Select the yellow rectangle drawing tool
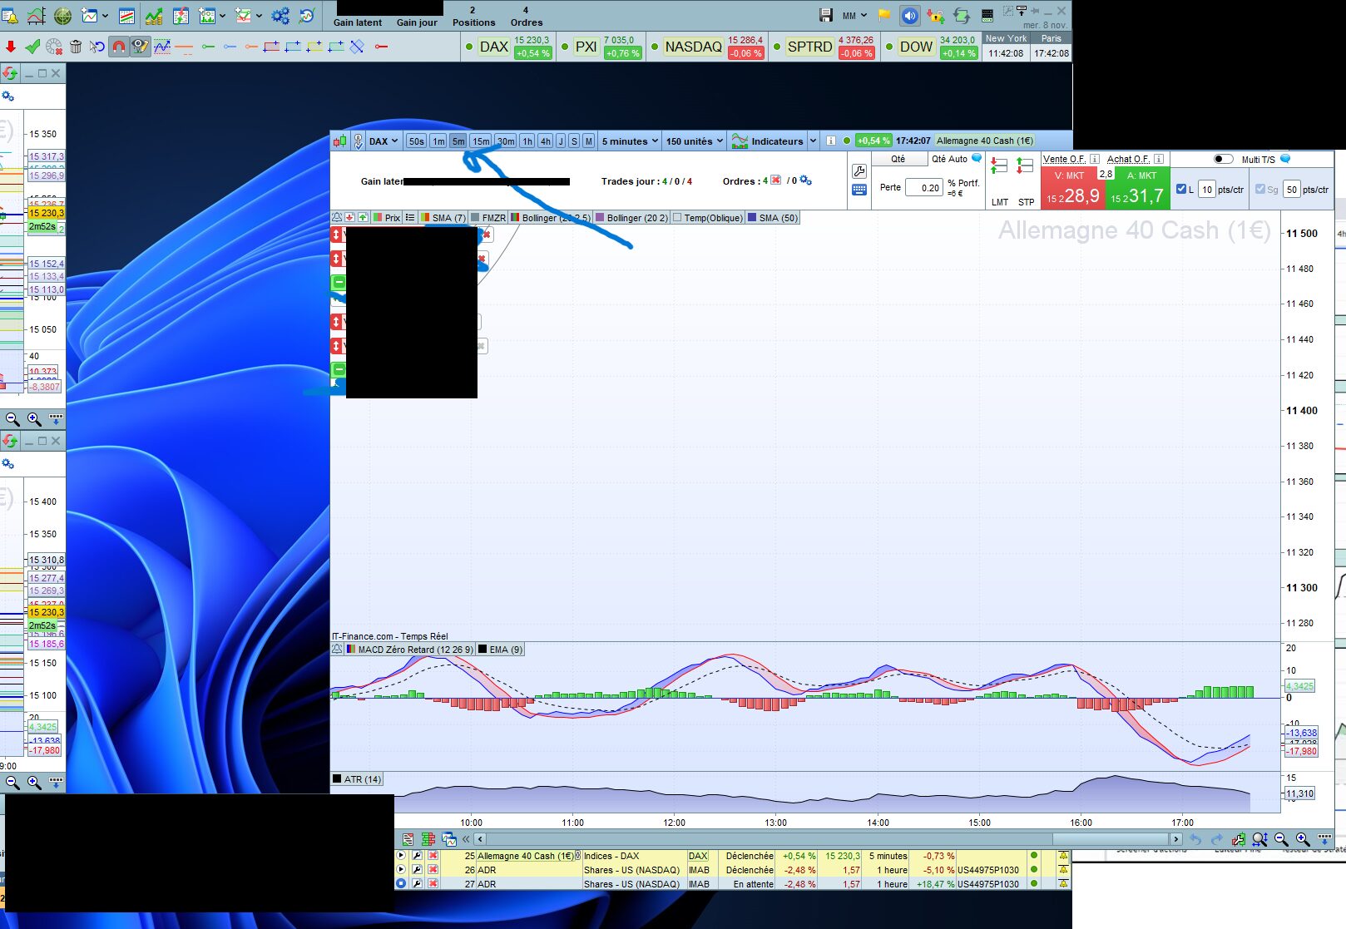1346x929 pixels. coord(314,47)
